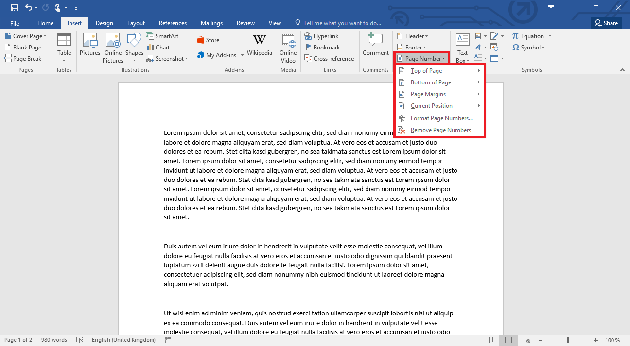Remove Page Numbers from document
The image size is (630, 346).
[440, 130]
